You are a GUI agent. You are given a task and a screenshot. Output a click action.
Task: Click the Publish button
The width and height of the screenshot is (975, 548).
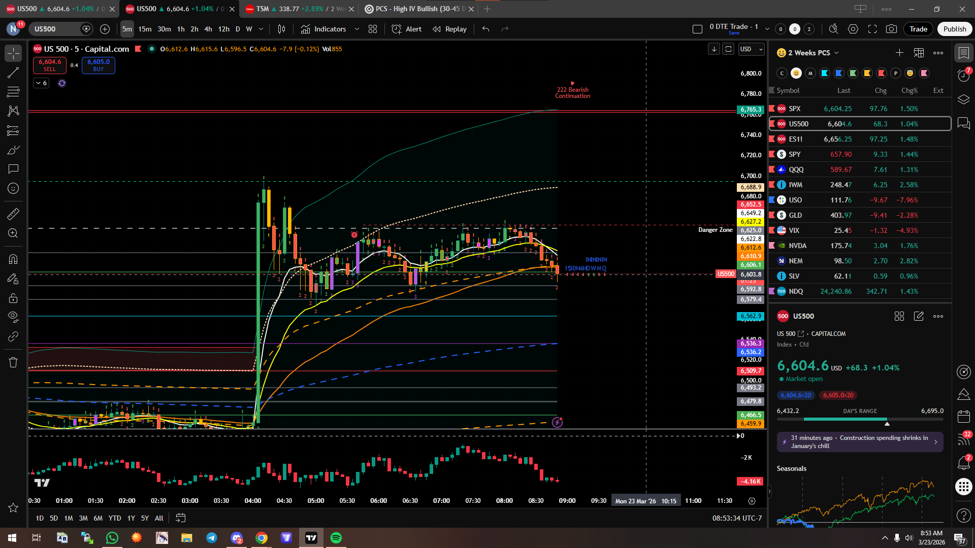pos(954,29)
